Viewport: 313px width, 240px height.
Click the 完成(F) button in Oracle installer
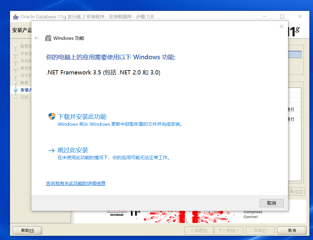click(260, 231)
